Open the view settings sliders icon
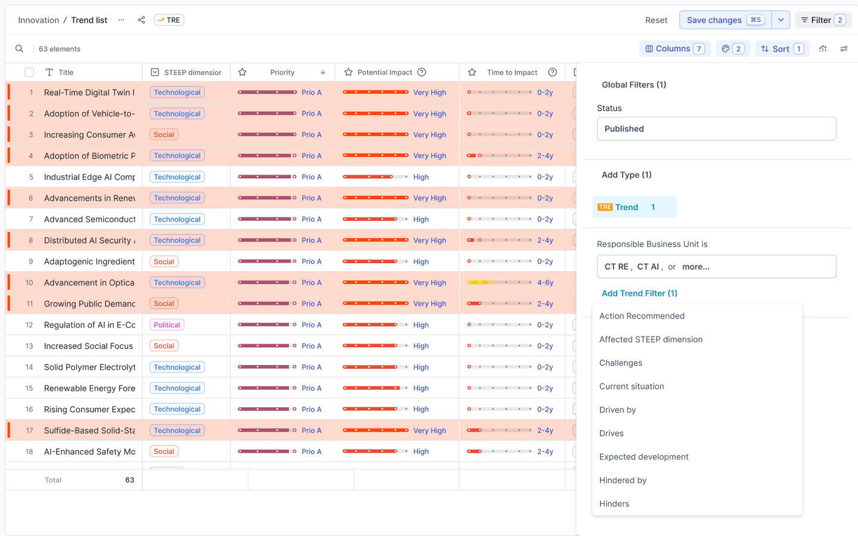Screen dimensions: 858x536 tap(844, 49)
